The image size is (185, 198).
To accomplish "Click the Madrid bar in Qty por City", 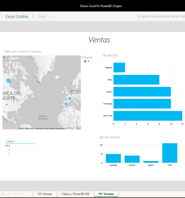I will tap(119, 67).
